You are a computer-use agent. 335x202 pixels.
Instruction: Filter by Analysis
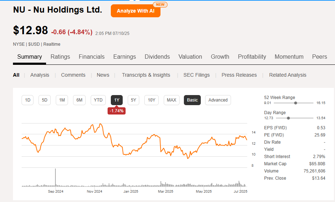pos(40,75)
